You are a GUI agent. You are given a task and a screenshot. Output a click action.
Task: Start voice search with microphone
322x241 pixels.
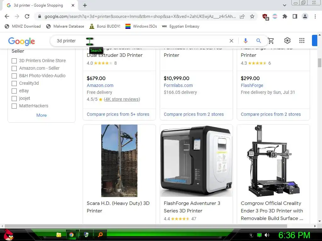pos(245,41)
